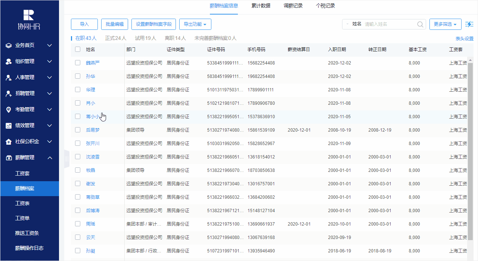Open the 导出功能 dropdown
This screenshot has width=478, height=261.
[195, 24]
